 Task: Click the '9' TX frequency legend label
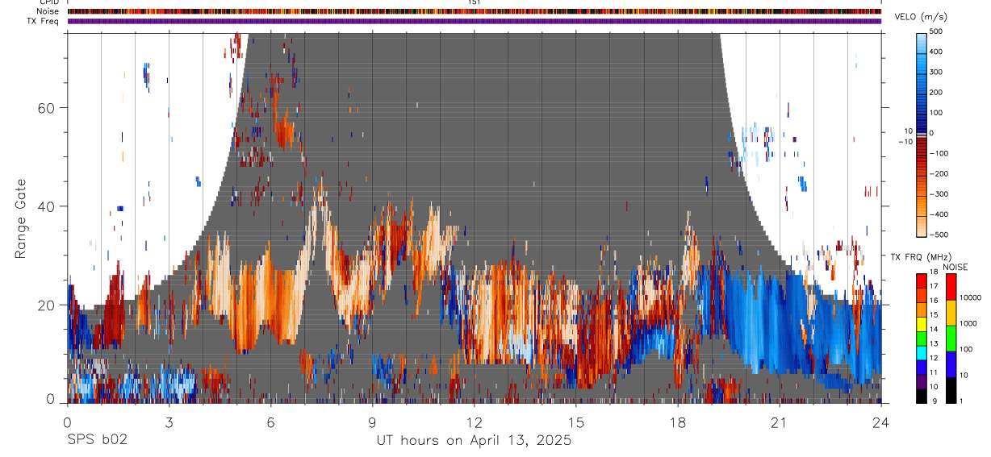point(935,401)
